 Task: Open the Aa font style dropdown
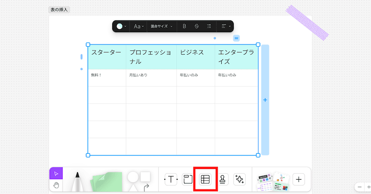point(139,26)
